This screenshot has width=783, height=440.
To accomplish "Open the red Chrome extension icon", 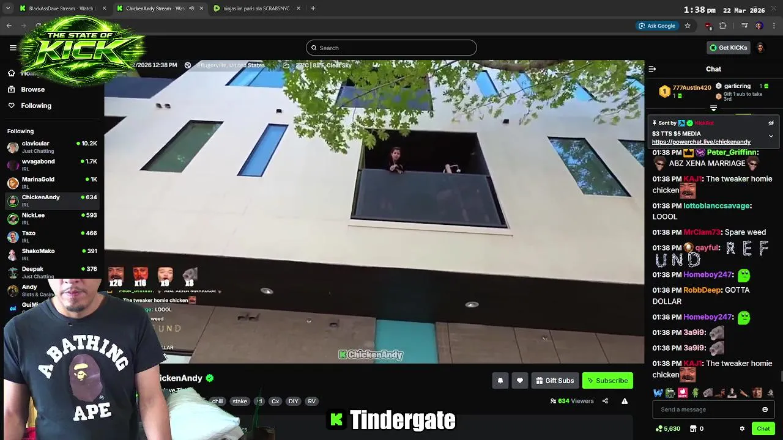I will (708, 26).
